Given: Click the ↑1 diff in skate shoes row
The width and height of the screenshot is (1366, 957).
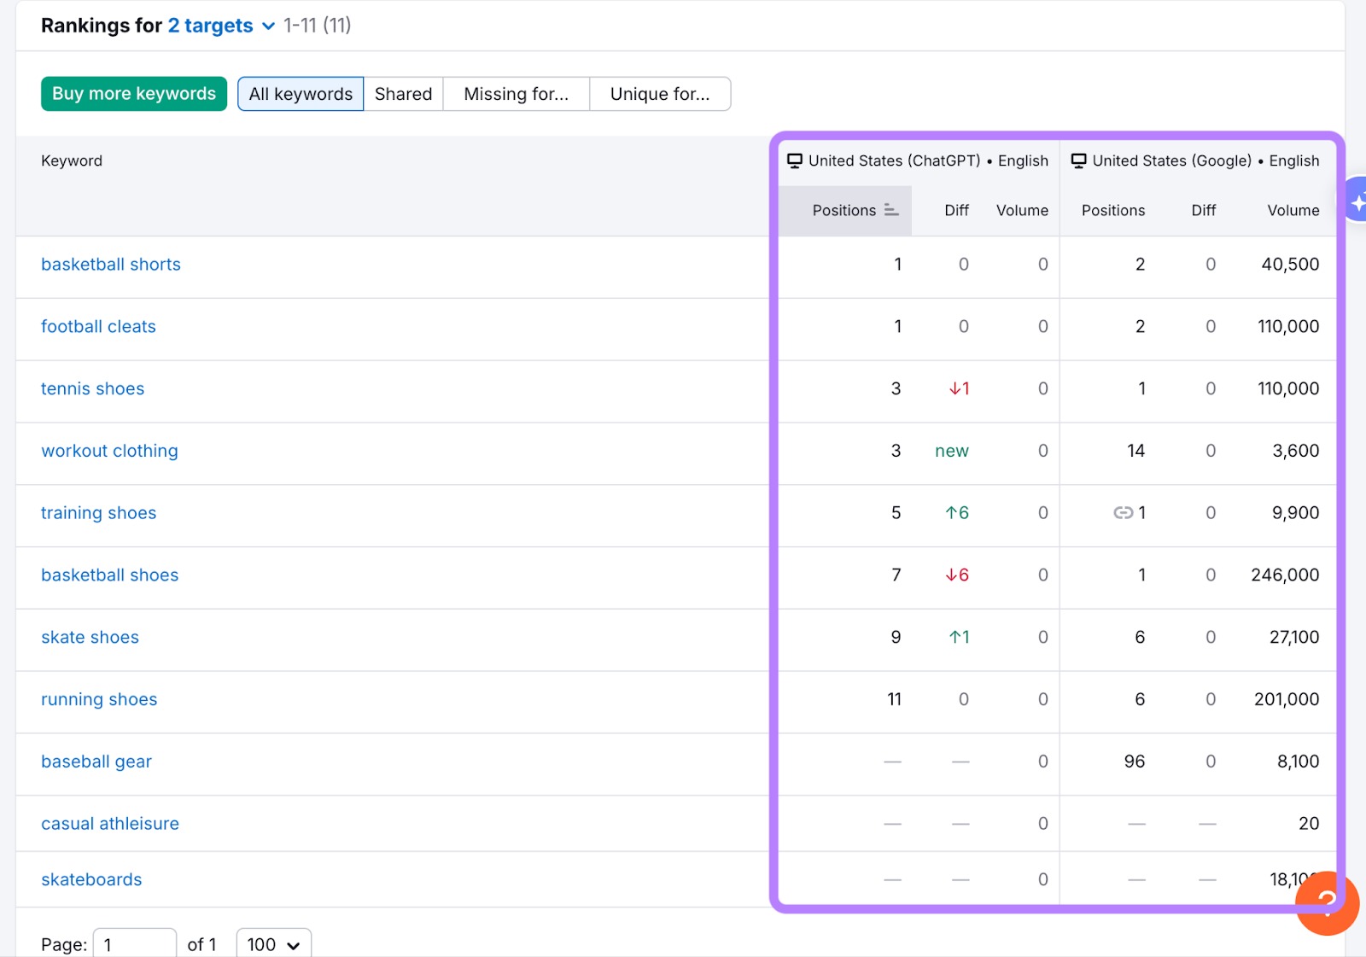Looking at the screenshot, I should (959, 638).
